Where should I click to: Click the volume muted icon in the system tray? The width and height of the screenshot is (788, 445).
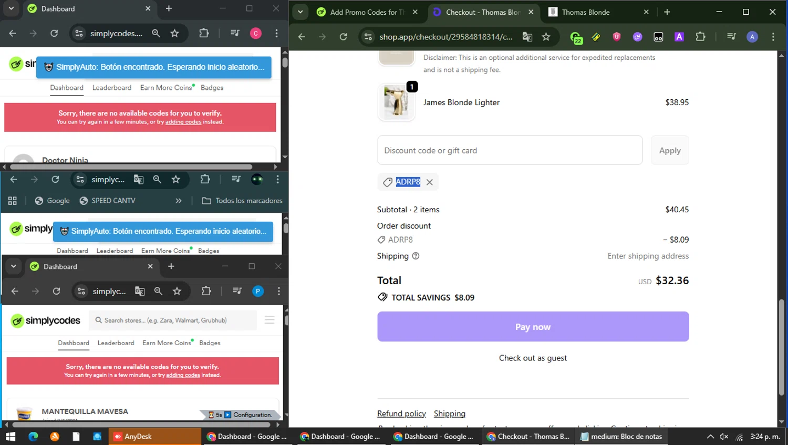pyautogui.click(x=724, y=437)
